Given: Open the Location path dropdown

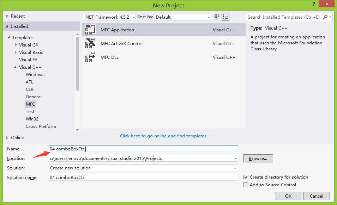Looking at the screenshot, I should (236, 159).
